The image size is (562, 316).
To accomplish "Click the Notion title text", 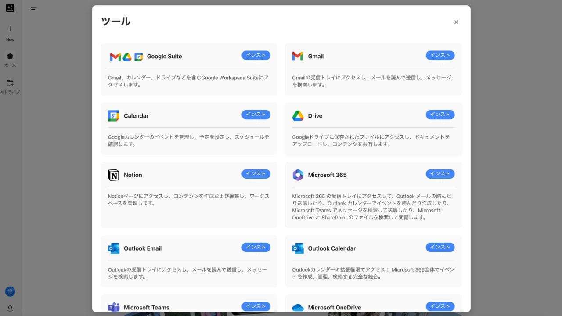I will (133, 175).
